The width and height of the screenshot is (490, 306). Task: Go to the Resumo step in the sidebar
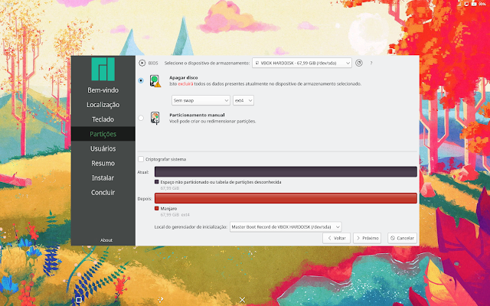103,163
